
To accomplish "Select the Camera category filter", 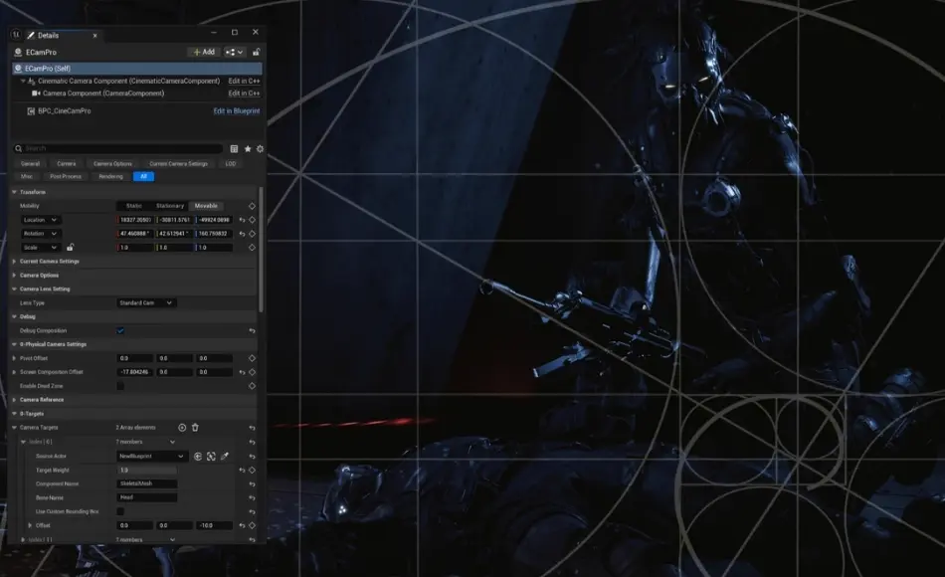I will click(x=67, y=164).
